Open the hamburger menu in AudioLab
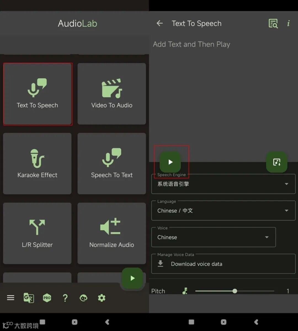Image resolution: width=298 pixels, height=331 pixels. point(10,298)
